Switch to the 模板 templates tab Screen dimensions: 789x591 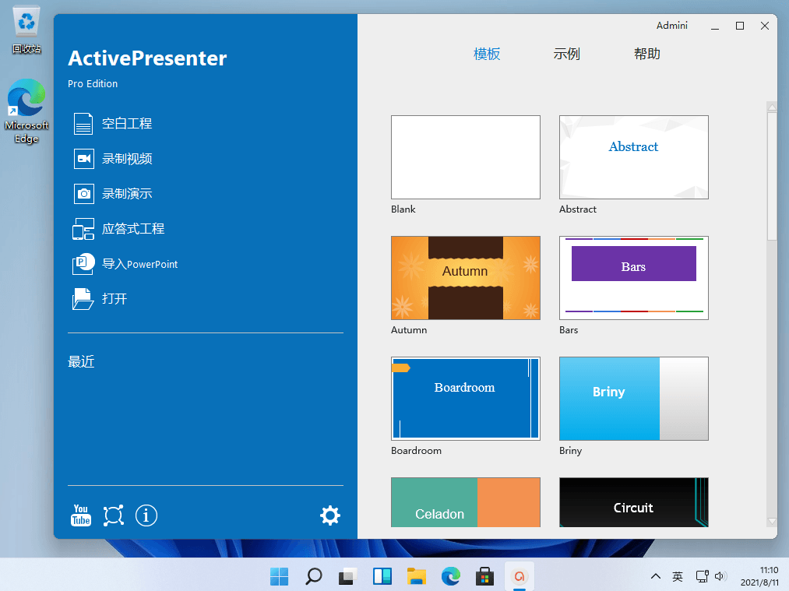click(487, 54)
